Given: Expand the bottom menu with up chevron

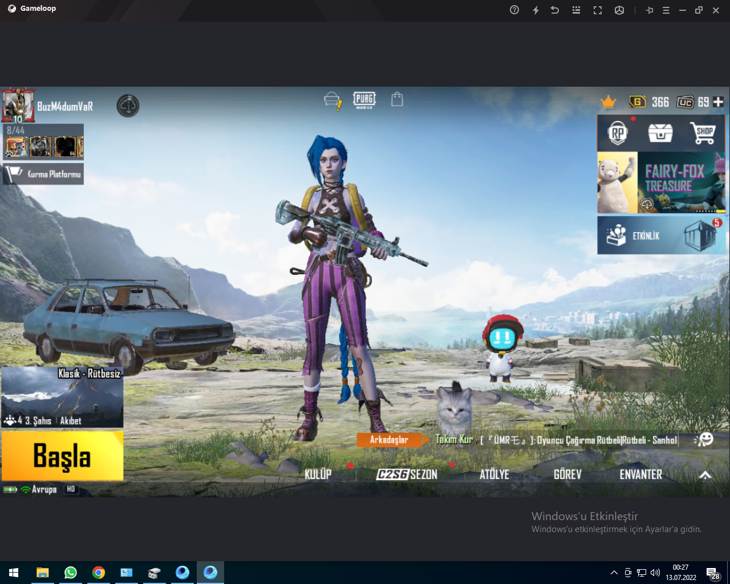Looking at the screenshot, I should 705,475.
